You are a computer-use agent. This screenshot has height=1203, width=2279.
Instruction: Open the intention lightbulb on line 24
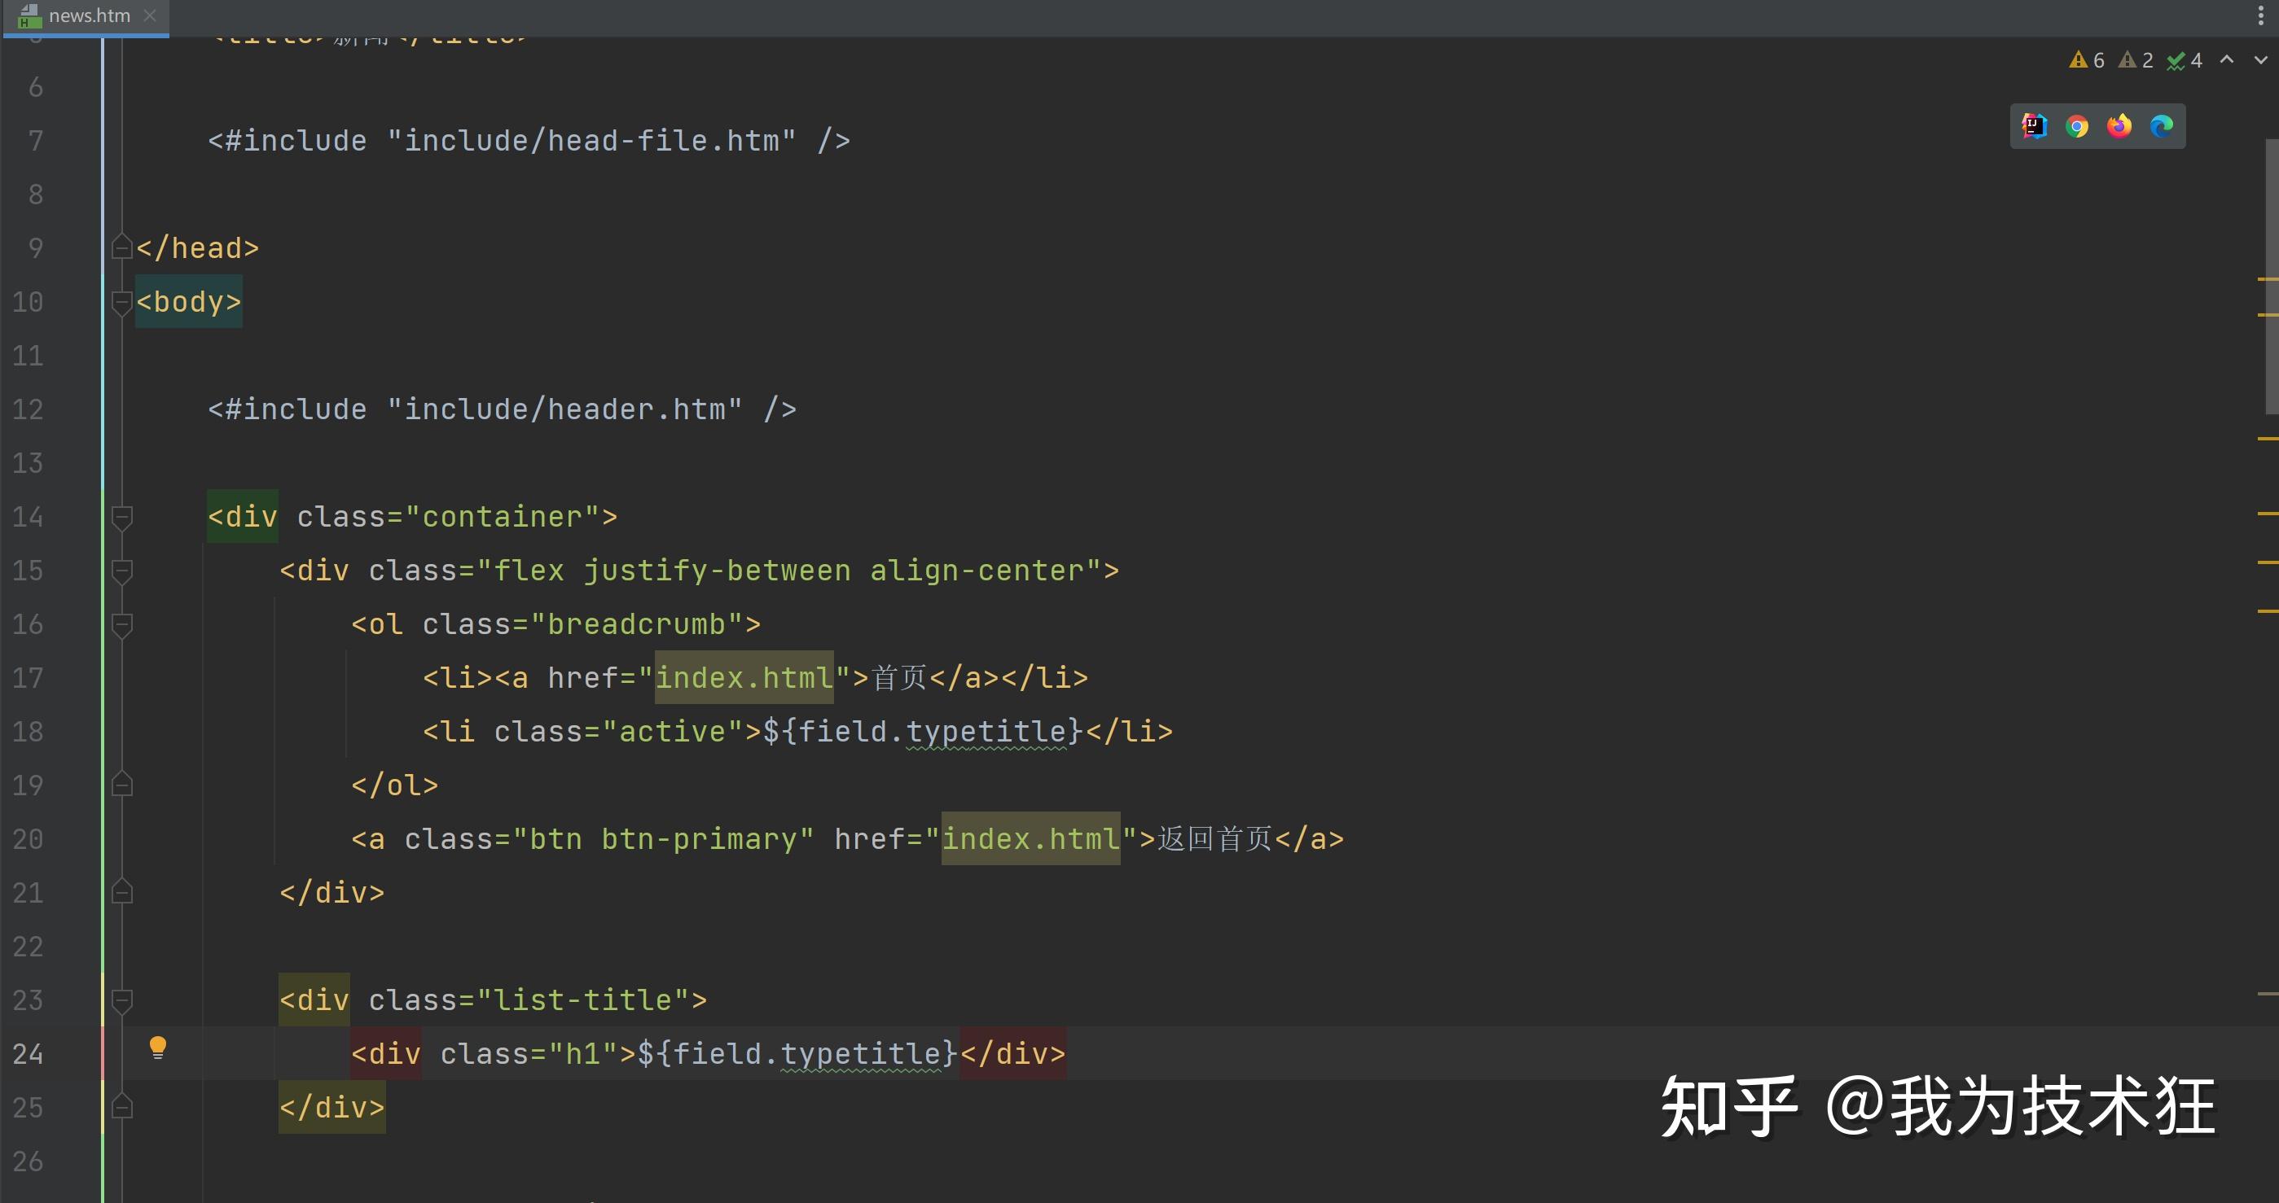coord(158,1048)
